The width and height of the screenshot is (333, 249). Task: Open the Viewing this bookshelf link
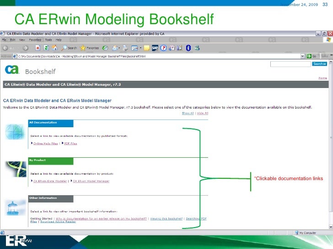(166, 218)
